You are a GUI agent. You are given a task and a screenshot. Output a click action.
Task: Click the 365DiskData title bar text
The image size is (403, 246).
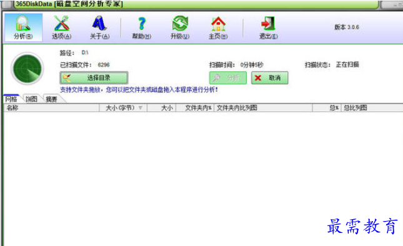[69, 4]
